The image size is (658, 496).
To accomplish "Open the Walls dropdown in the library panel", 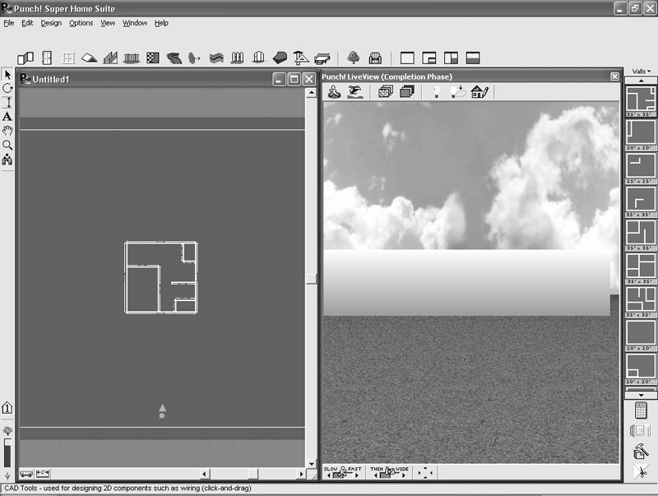I will [642, 72].
